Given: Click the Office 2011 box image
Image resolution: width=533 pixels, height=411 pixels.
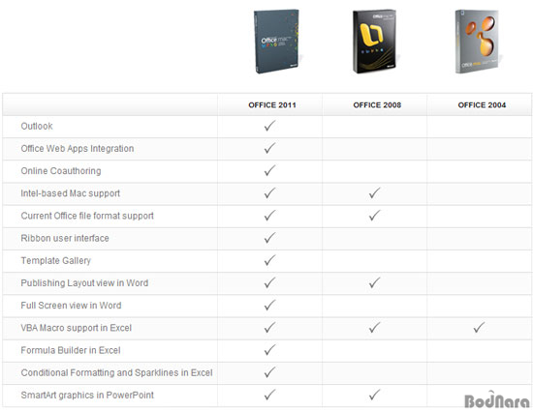Looking at the screenshot, I should (277, 41).
